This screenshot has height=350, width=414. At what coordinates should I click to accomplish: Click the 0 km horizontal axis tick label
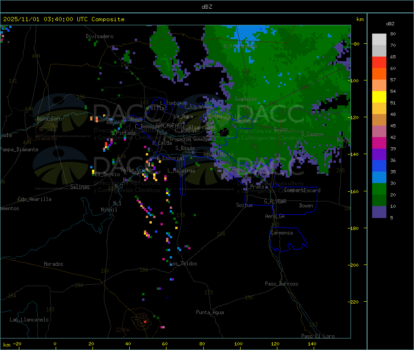tap(55, 344)
